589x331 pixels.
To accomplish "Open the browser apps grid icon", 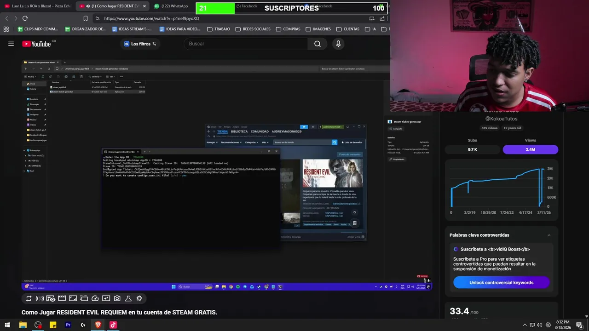I will click(x=6, y=29).
